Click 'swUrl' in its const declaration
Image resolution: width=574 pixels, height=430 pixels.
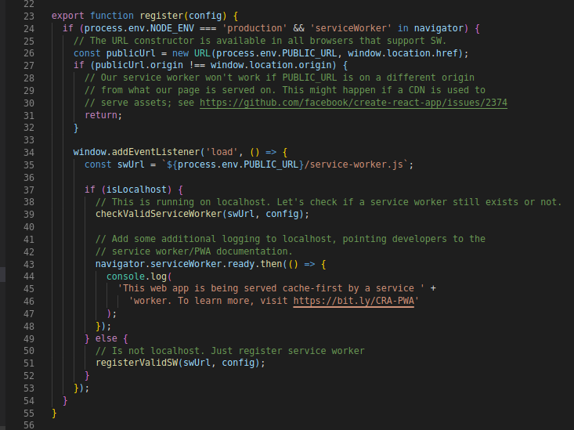coord(131,164)
